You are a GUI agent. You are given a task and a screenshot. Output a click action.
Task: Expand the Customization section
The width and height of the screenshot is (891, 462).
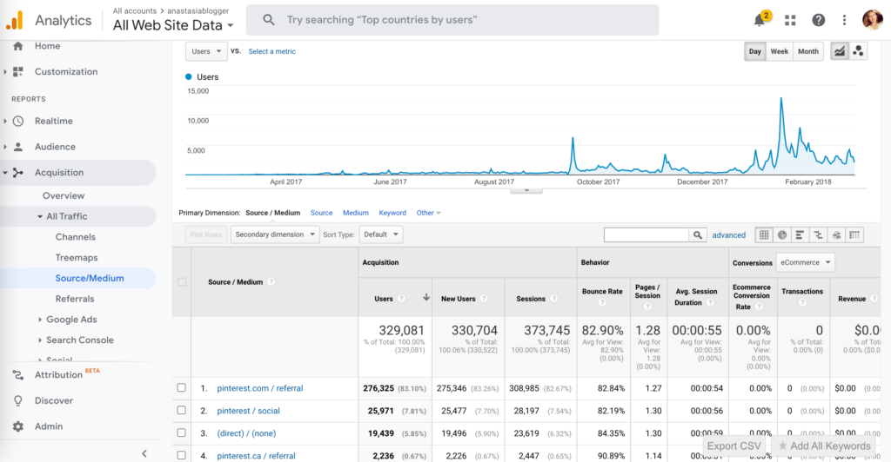6,72
